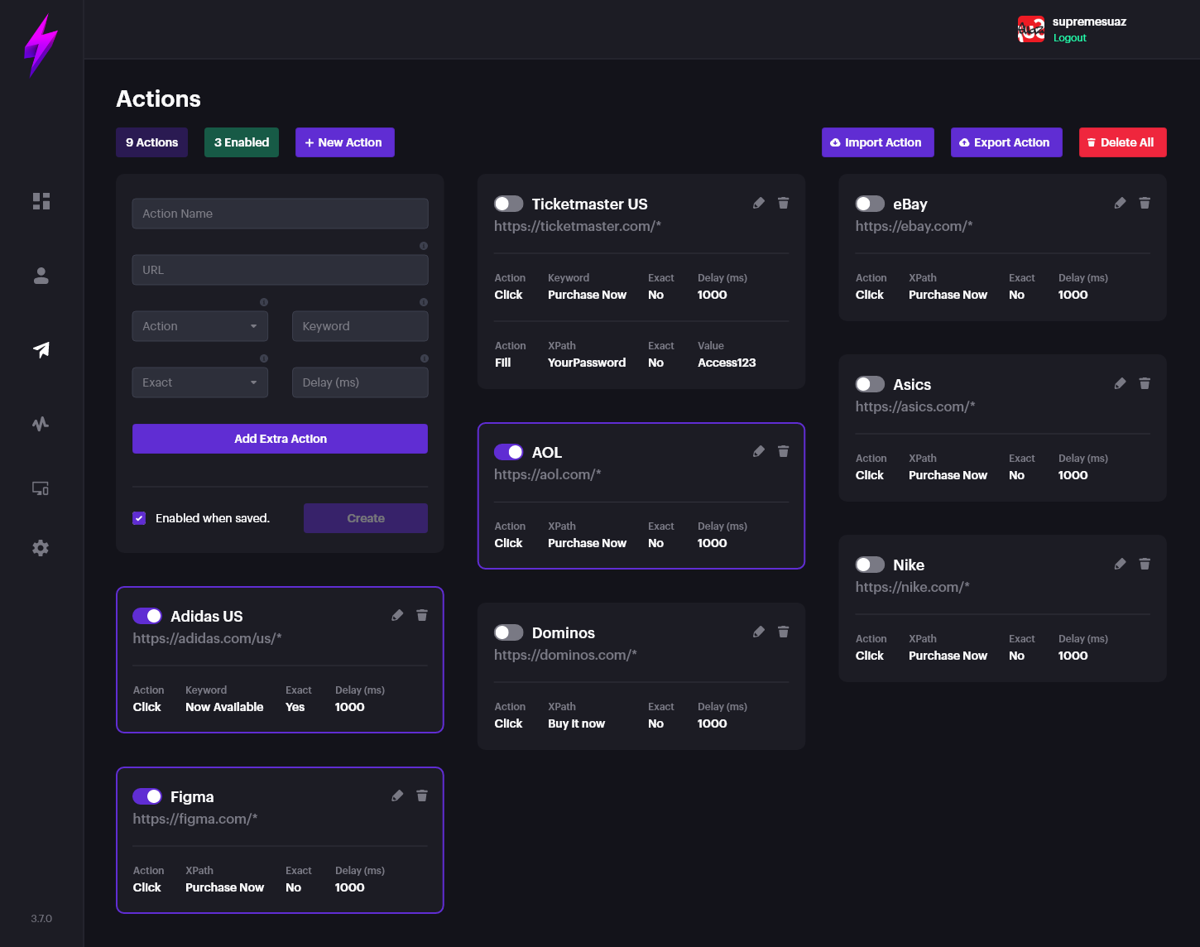Edit the Nike action
Viewport: 1200px width, 947px height.
pos(1120,564)
